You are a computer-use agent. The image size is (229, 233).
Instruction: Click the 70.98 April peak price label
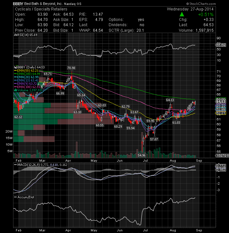tap(71, 68)
